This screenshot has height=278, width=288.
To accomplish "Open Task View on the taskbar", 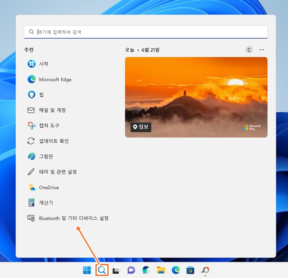I will pos(116,270).
